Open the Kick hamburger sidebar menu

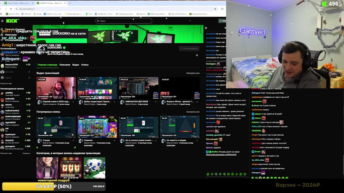coord(2,21)
